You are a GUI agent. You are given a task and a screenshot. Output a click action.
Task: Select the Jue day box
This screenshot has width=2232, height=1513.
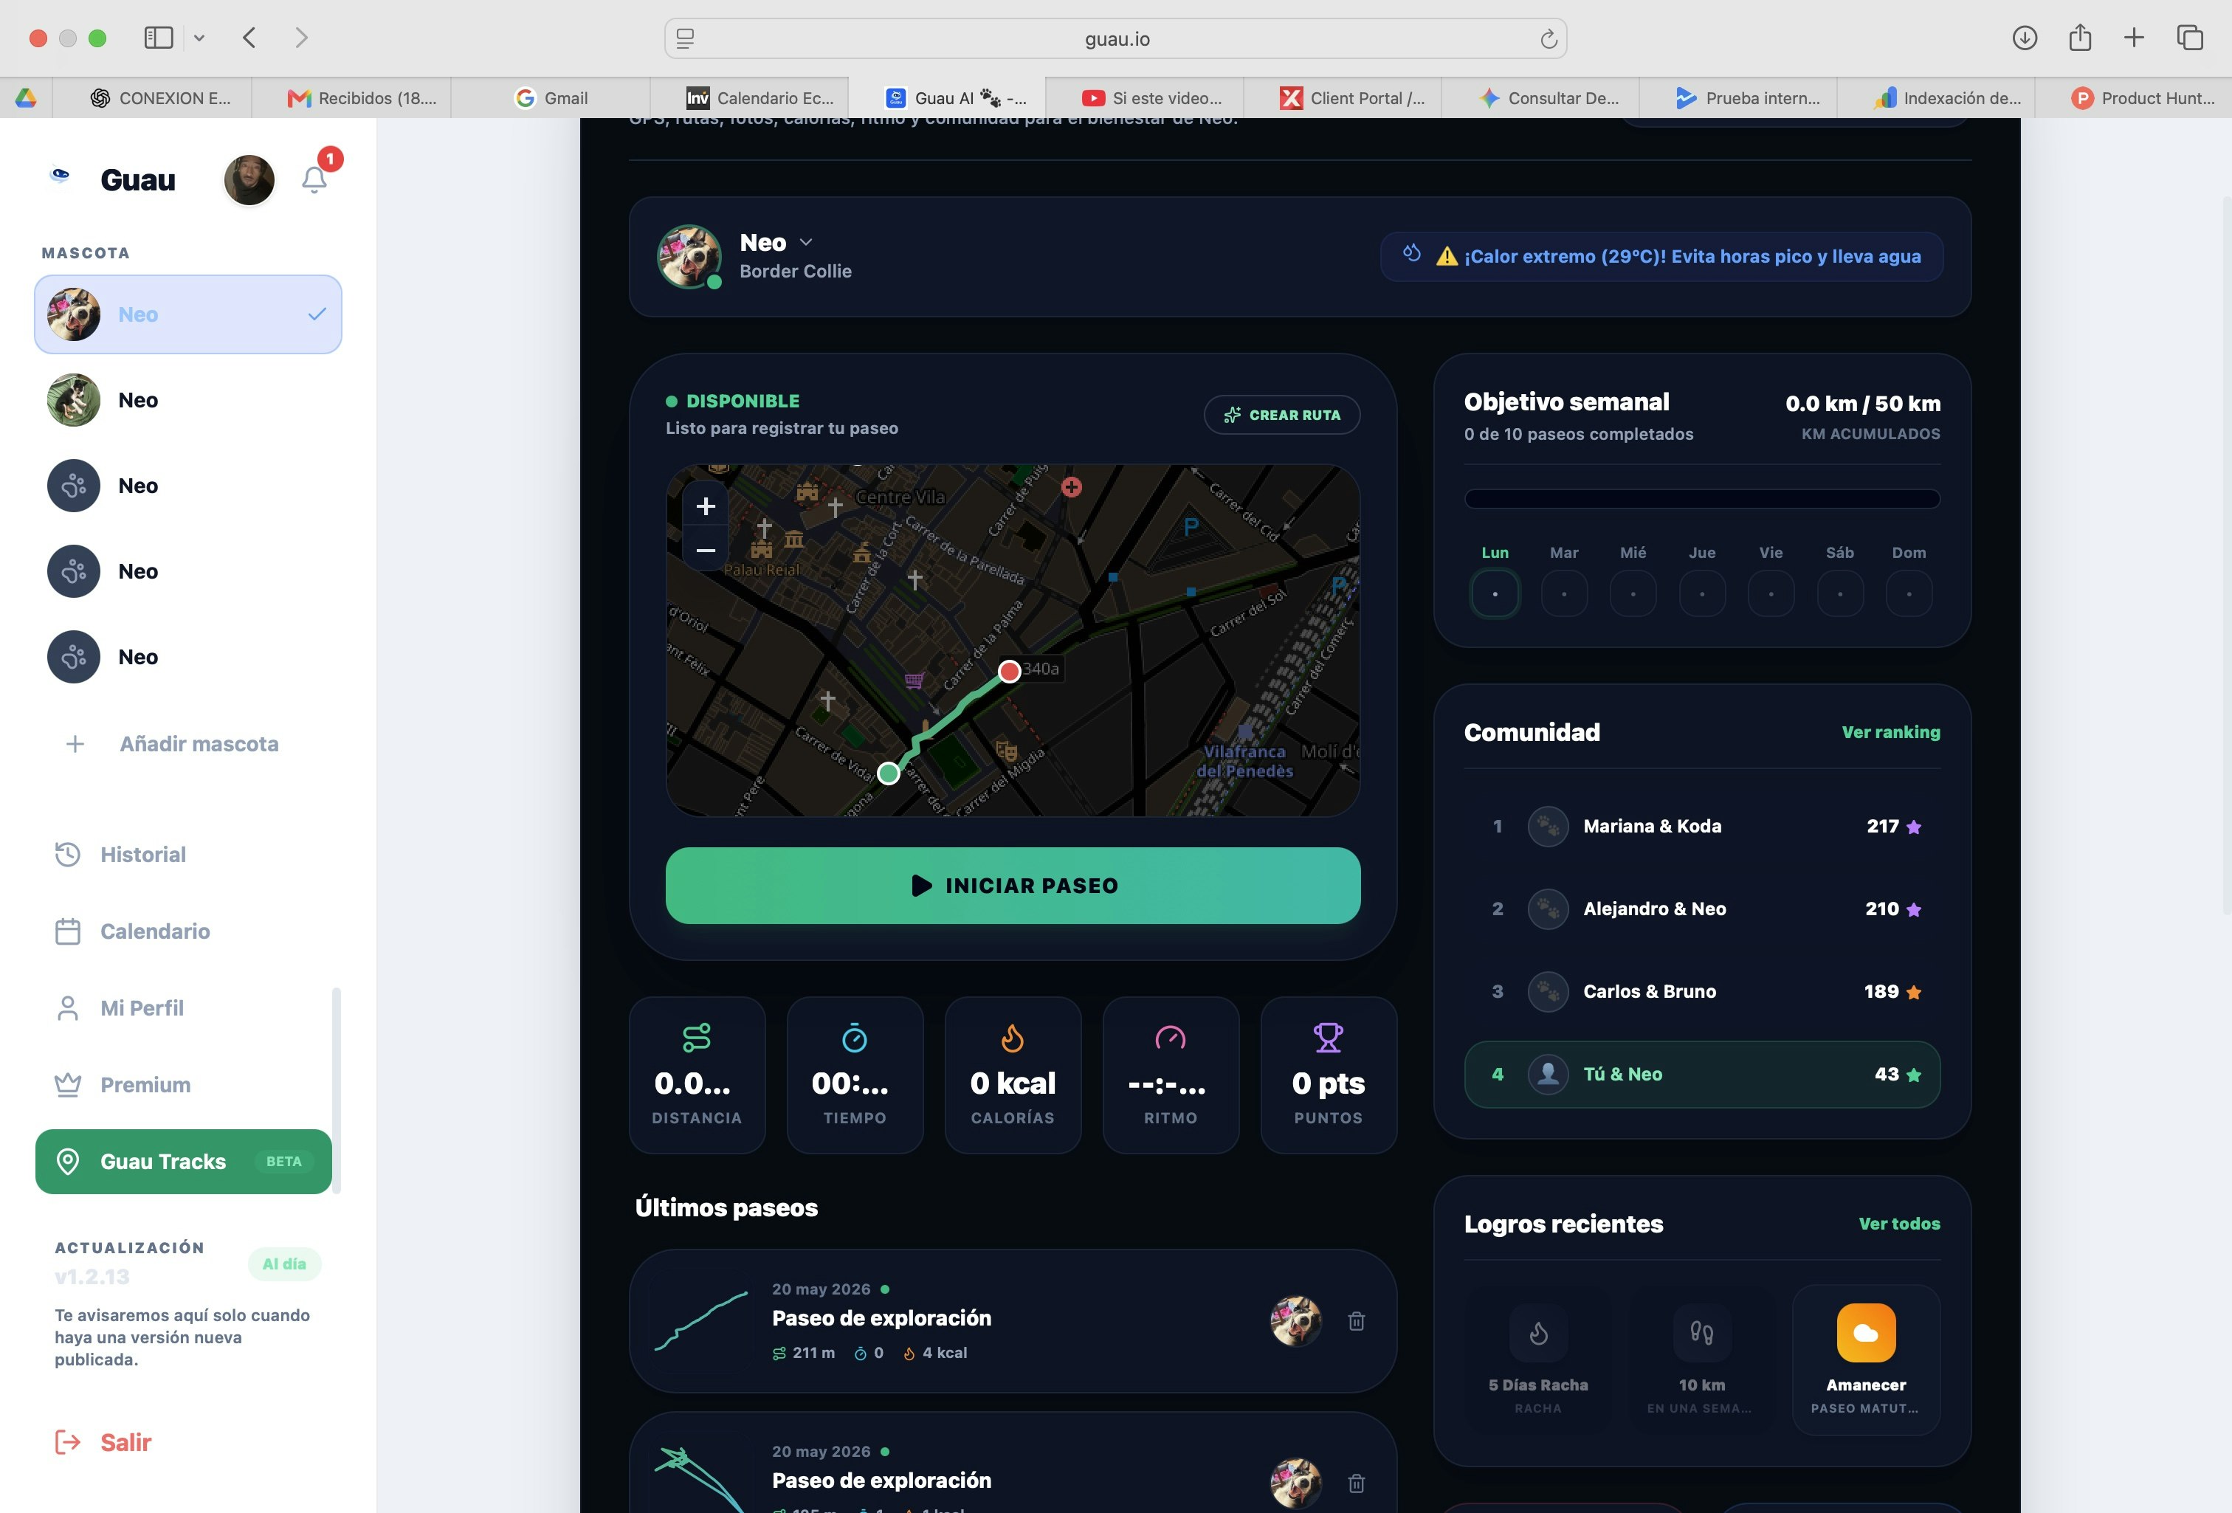tap(1702, 593)
